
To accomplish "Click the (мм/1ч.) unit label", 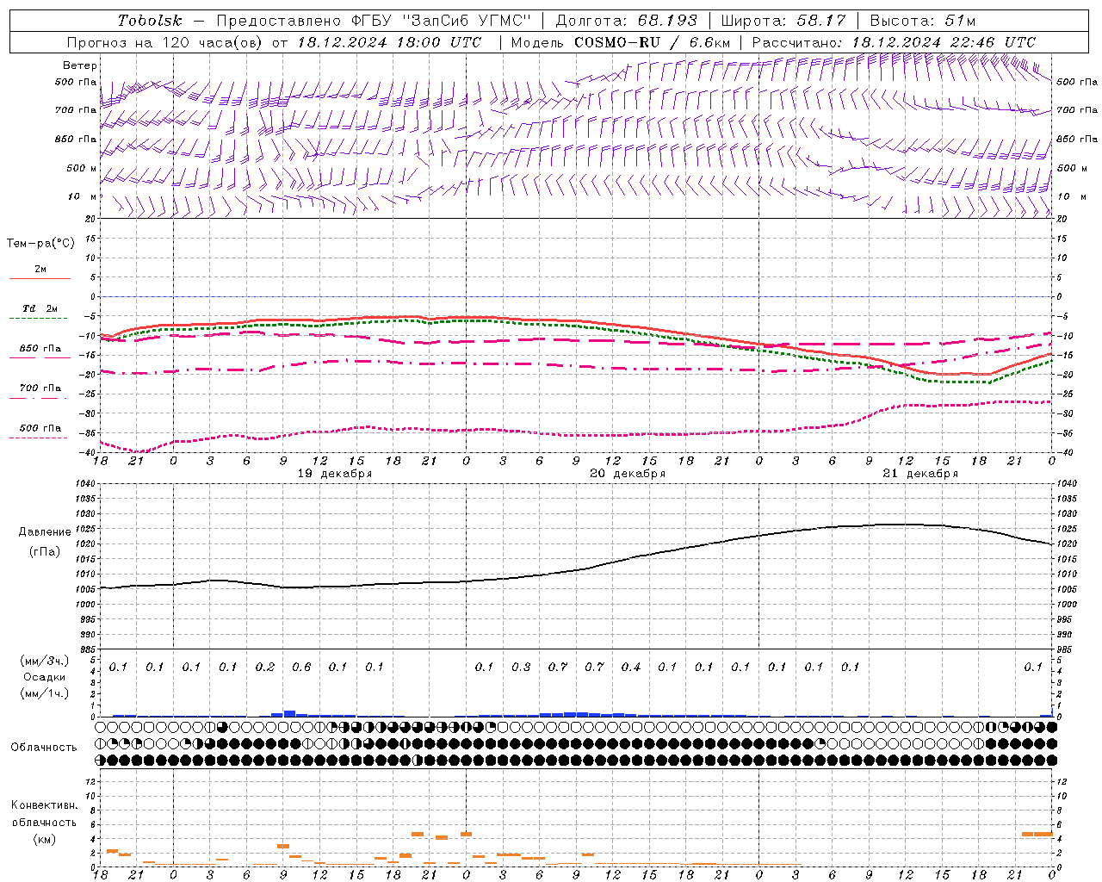I will pos(45,693).
